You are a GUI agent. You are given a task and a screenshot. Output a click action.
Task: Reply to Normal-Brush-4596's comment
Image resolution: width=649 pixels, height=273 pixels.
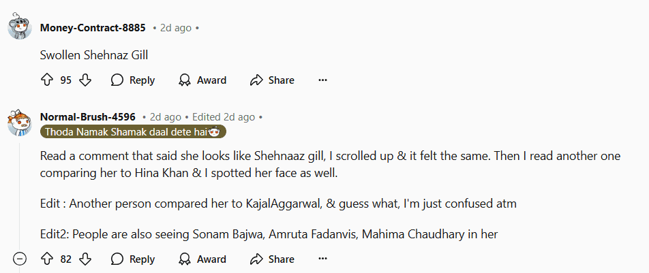click(133, 259)
